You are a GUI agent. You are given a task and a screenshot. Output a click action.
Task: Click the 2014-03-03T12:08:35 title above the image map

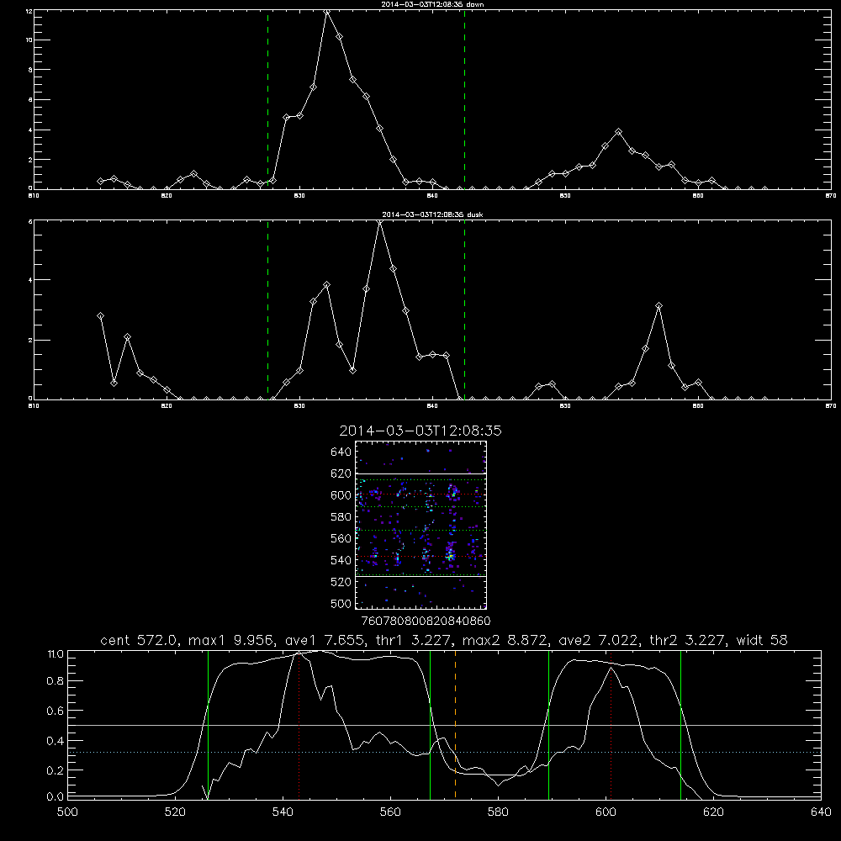tap(420, 431)
